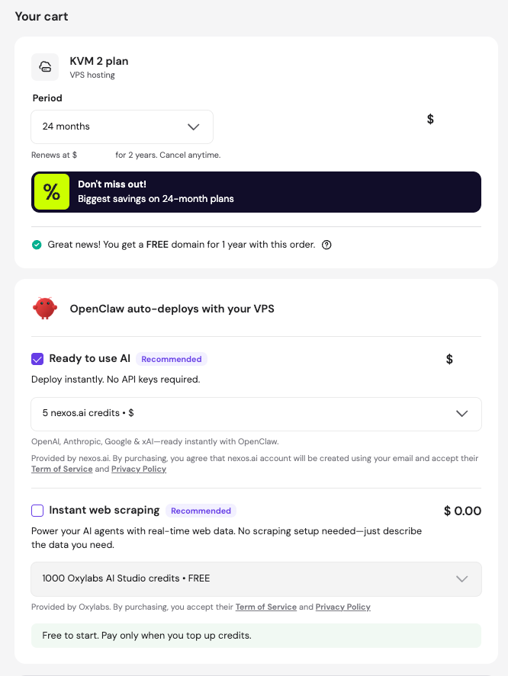Image resolution: width=508 pixels, height=676 pixels.
Task: Click the Recommended badge beside Ready to use AI
Action: (172, 359)
